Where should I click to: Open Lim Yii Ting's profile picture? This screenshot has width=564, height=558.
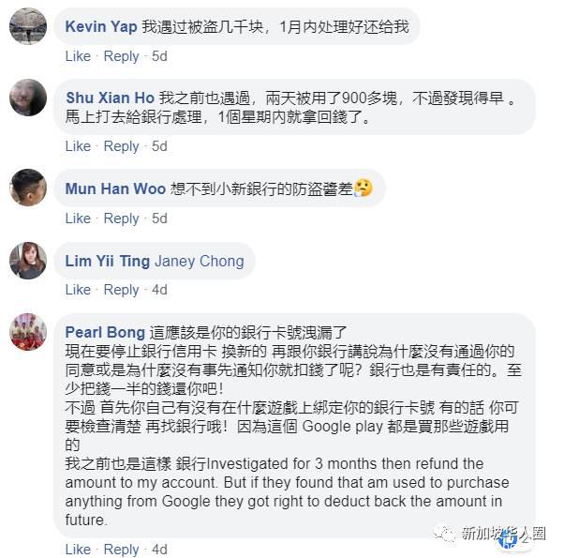click(x=28, y=260)
